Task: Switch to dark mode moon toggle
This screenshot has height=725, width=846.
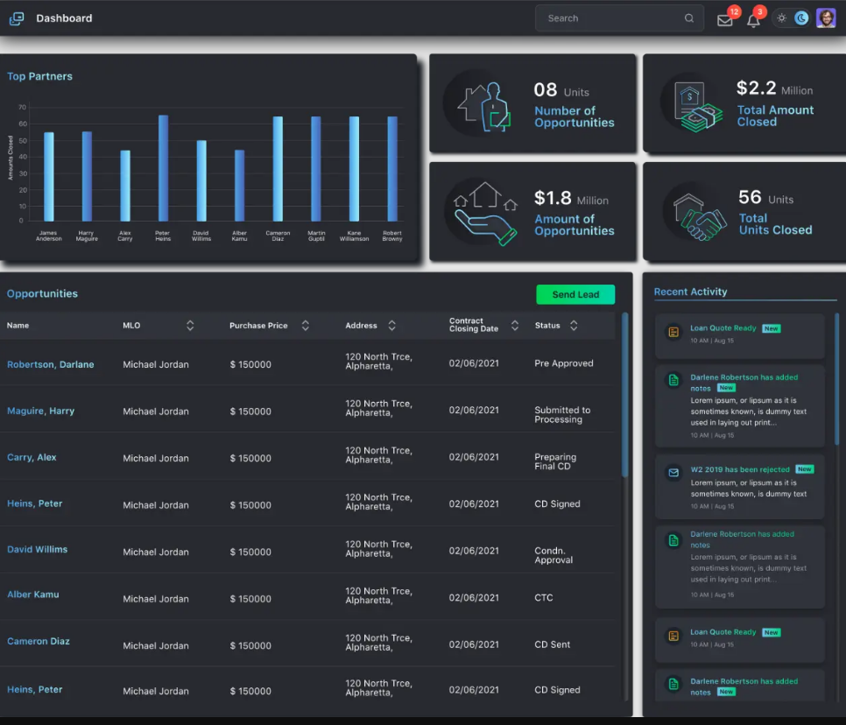Action: [801, 18]
